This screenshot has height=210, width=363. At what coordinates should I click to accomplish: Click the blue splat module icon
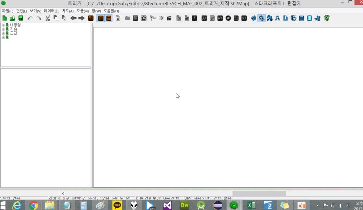coord(318,18)
